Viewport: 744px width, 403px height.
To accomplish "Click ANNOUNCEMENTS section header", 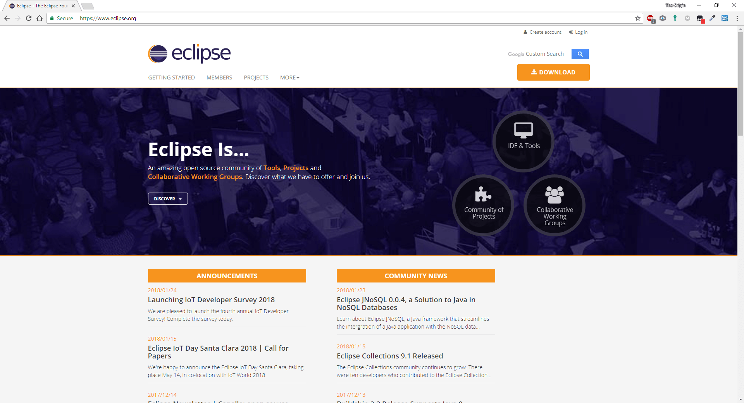I will click(227, 276).
